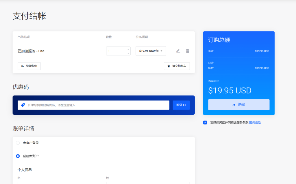The height and width of the screenshot is (184, 296).
Task: Open the $19.95 USD/年 billing cycle dropdown
Action: coord(151,51)
